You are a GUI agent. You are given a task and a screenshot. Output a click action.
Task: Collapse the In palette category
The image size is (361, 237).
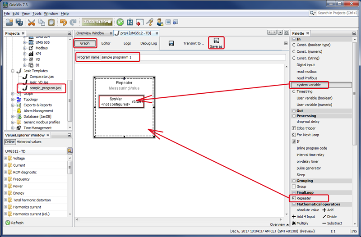[x=294, y=40]
